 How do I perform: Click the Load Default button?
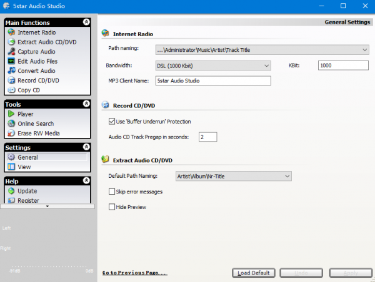point(254,273)
